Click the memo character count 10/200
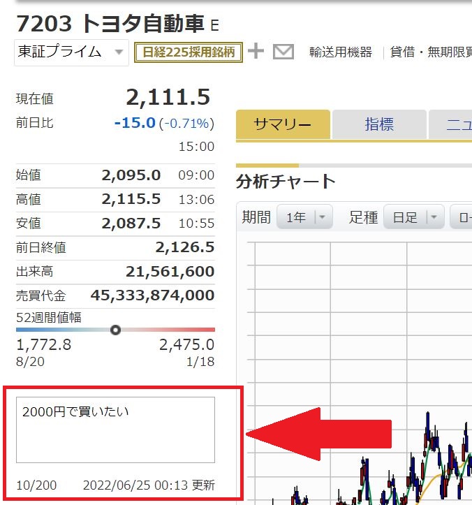The image size is (472, 505). 36,485
